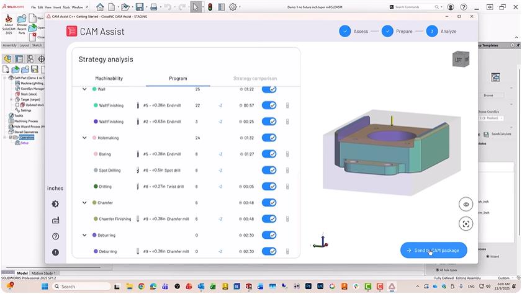
Task: Click the axis triad below the model
Action: [x=321, y=241]
